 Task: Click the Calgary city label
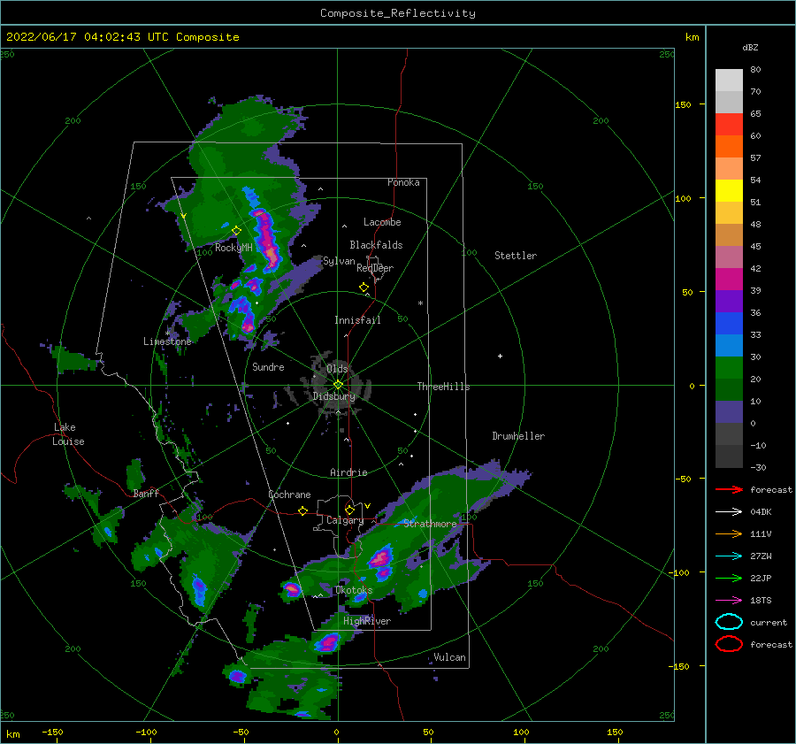[345, 520]
